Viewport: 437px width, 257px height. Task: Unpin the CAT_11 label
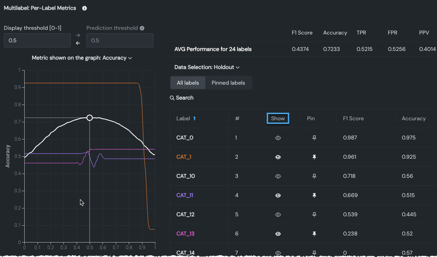[x=314, y=195]
